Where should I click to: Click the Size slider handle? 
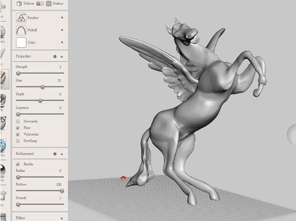(42, 87)
